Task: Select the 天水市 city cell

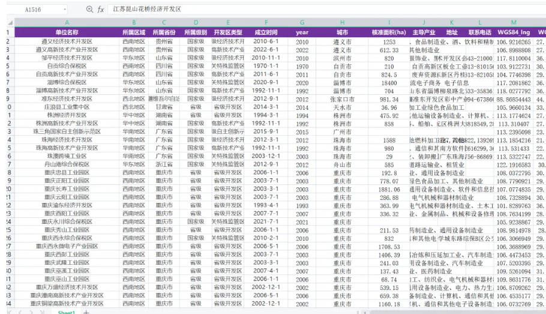Action: point(342,107)
